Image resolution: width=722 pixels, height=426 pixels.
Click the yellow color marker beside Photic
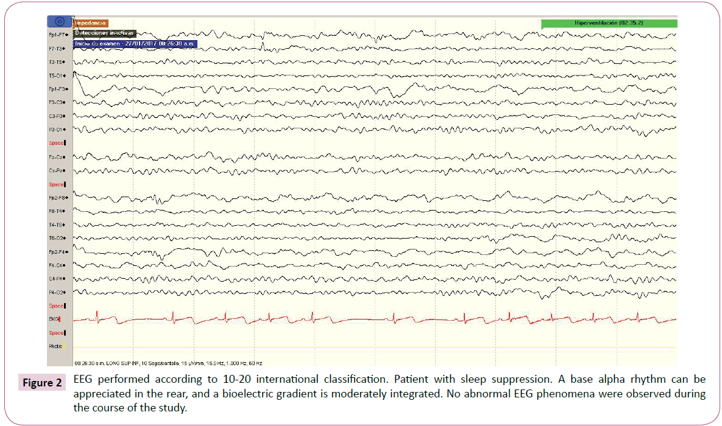(63, 346)
